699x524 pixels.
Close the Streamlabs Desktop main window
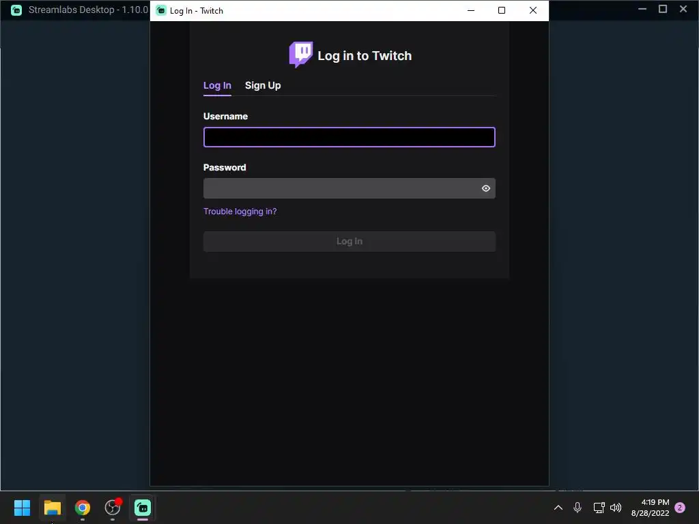[x=683, y=9]
